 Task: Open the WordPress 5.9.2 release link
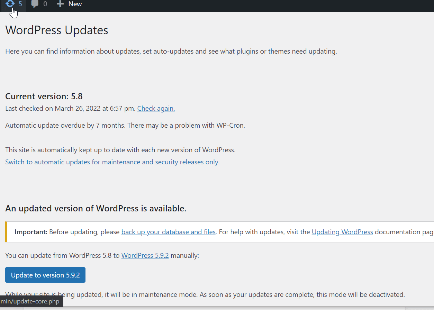click(145, 255)
